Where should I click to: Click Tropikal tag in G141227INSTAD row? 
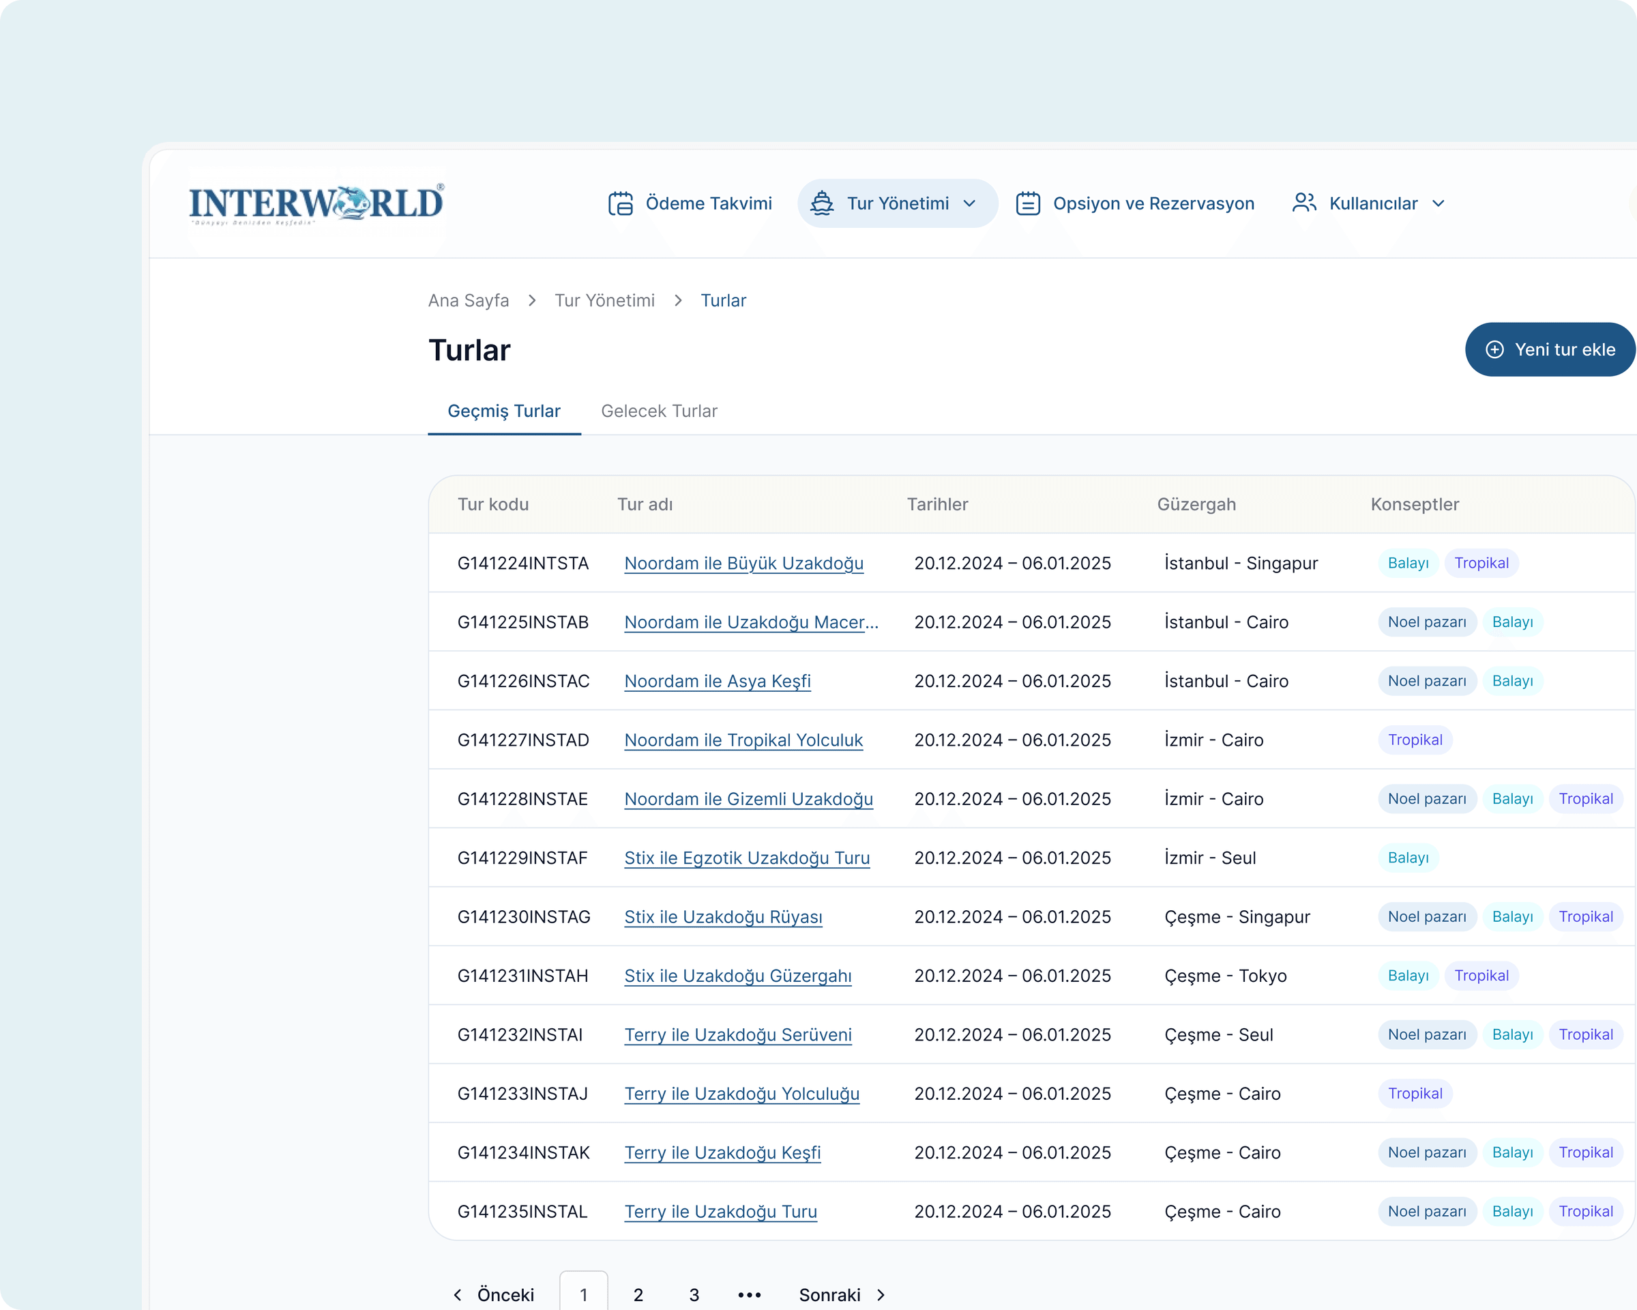pos(1415,740)
